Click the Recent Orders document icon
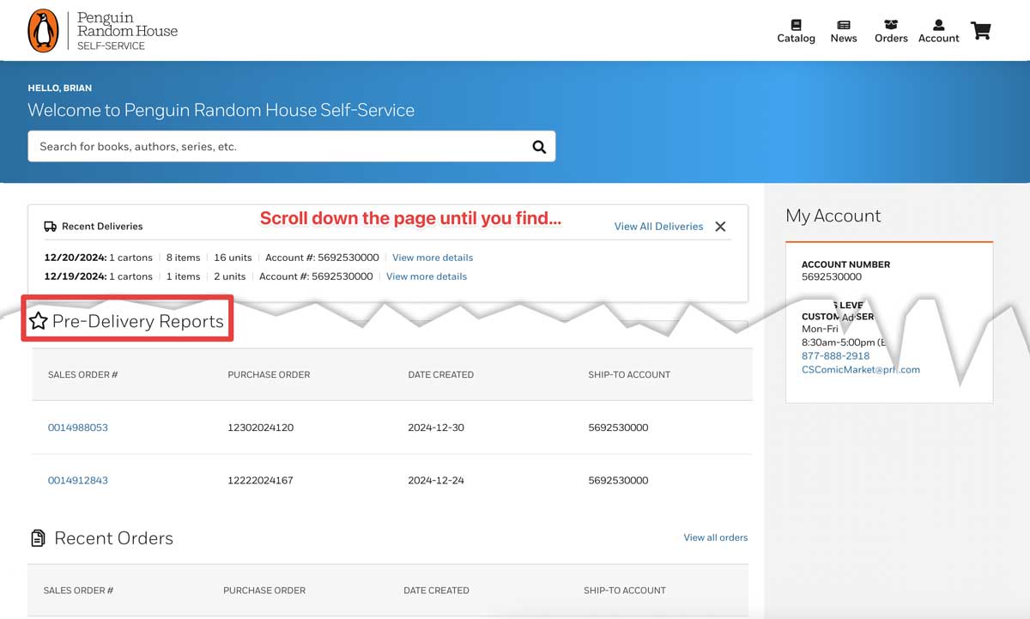The image size is (1030, 619). coord(38,538)
